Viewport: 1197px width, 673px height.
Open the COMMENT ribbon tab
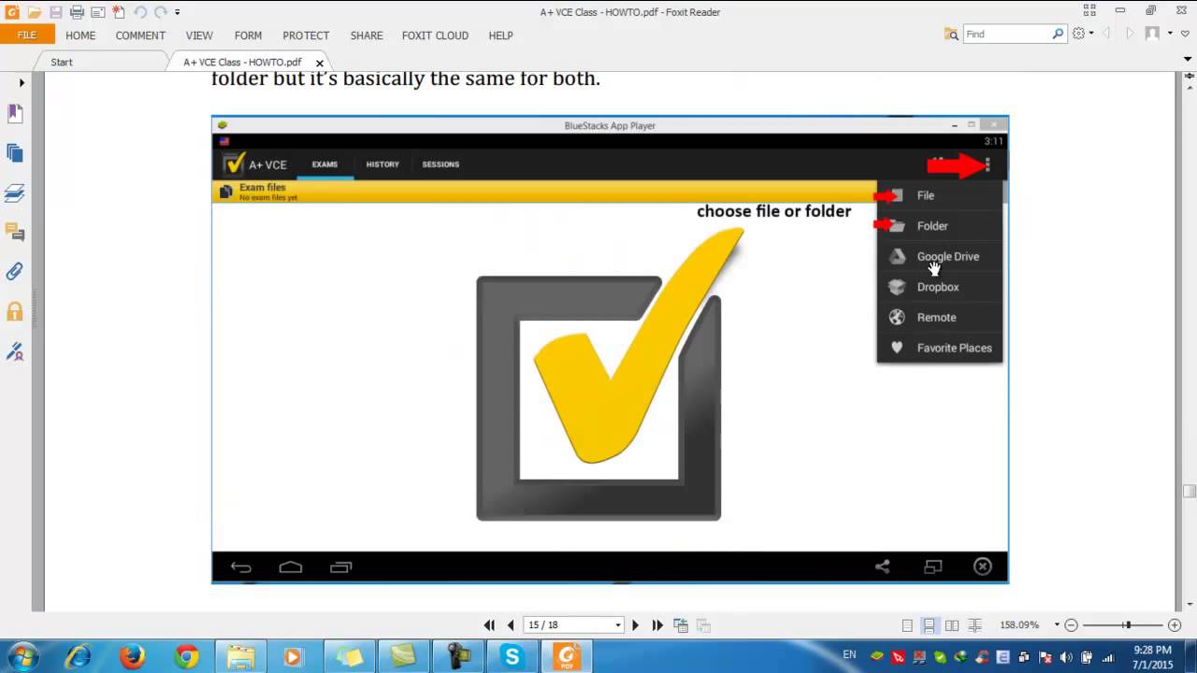140,36
